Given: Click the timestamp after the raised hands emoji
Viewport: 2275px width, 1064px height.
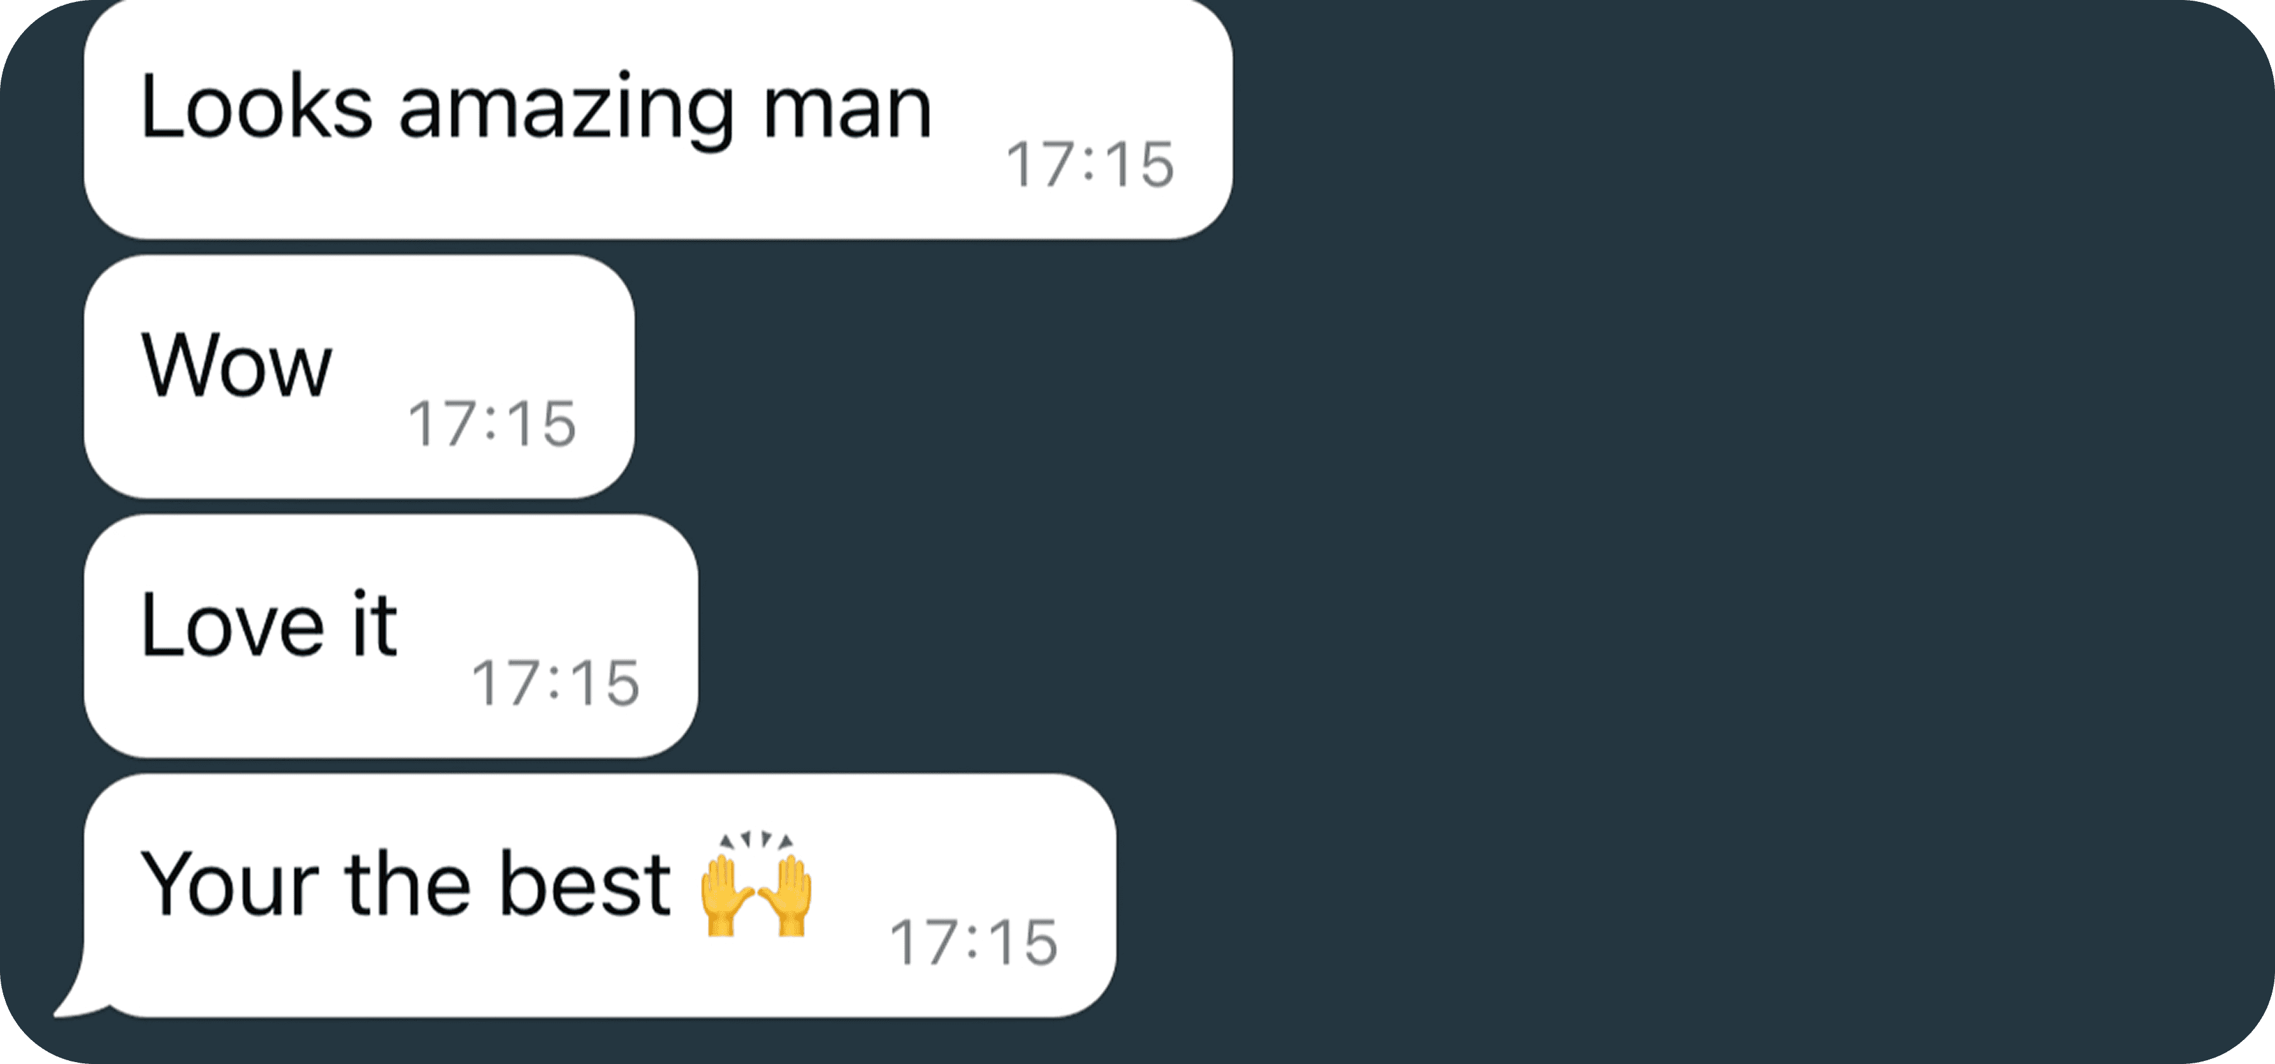Looking at the screenshot, I should click(x=973, y=943).
